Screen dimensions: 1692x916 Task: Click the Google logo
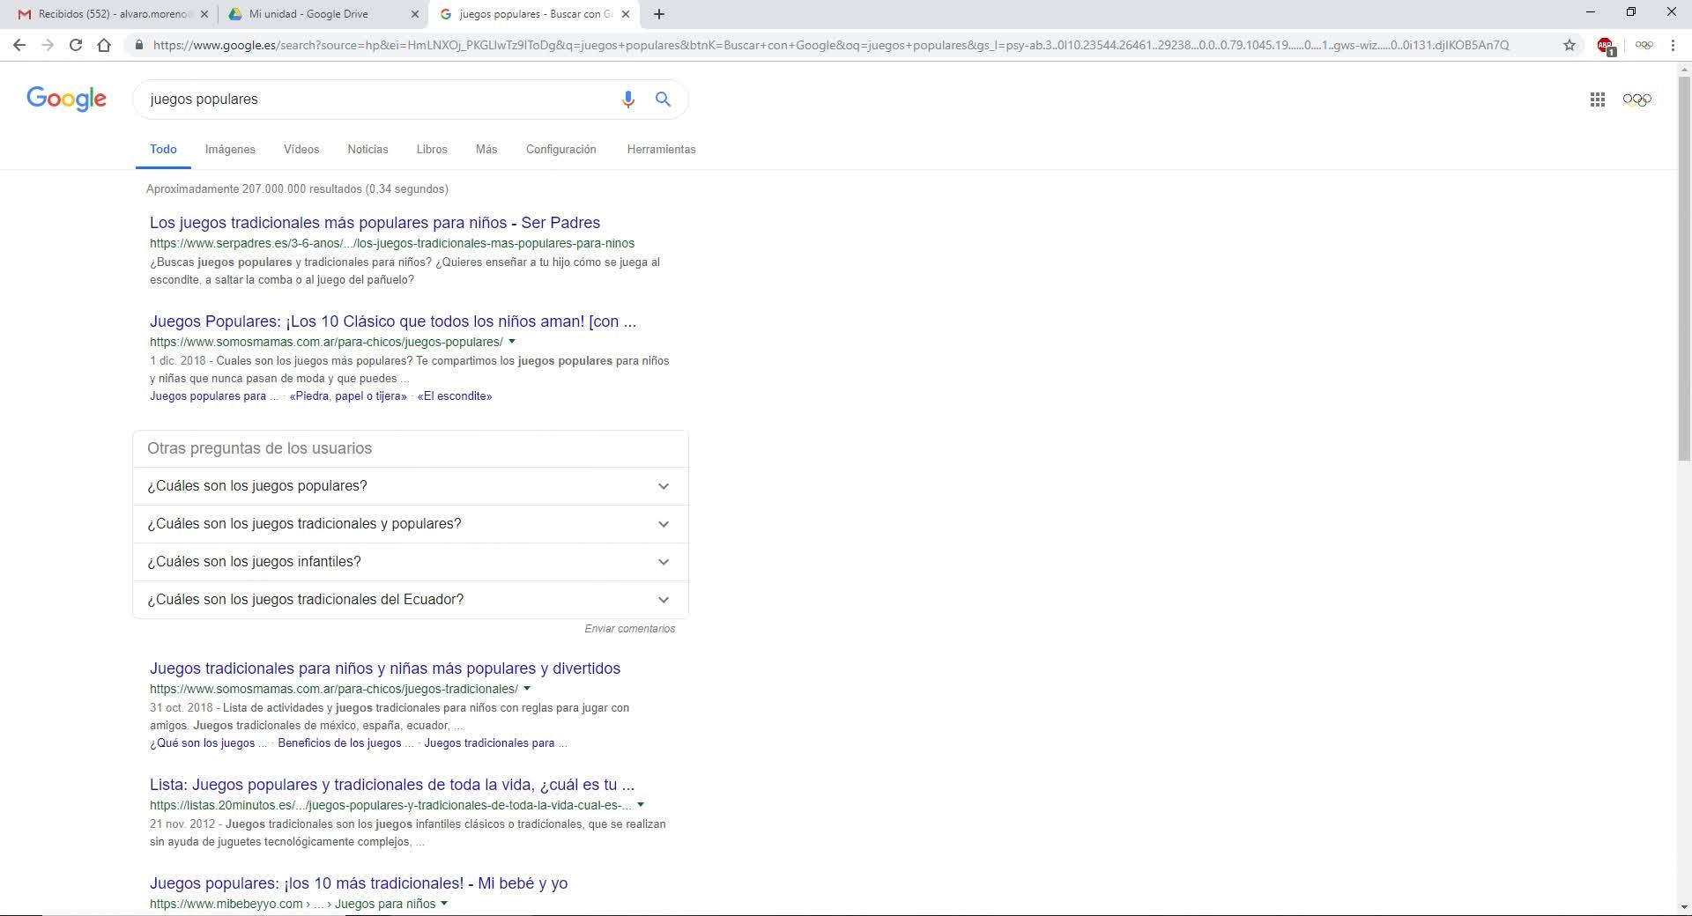(x=66, y=99)
